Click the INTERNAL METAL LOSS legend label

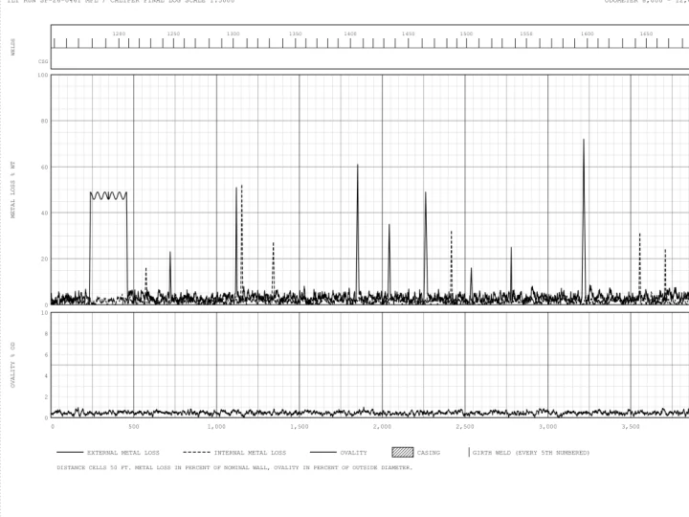pos(250,452)
